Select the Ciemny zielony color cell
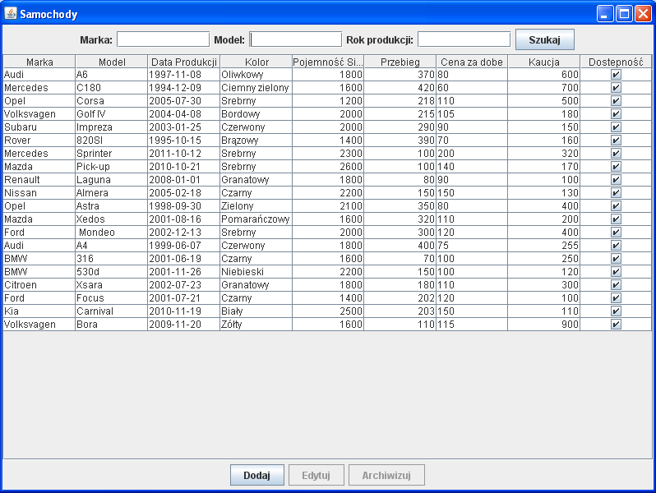This screenshot has width=656, height=493. (x=256, y=88)
